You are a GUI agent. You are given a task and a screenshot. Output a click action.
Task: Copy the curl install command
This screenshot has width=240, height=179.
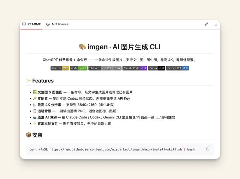point(208,149)
